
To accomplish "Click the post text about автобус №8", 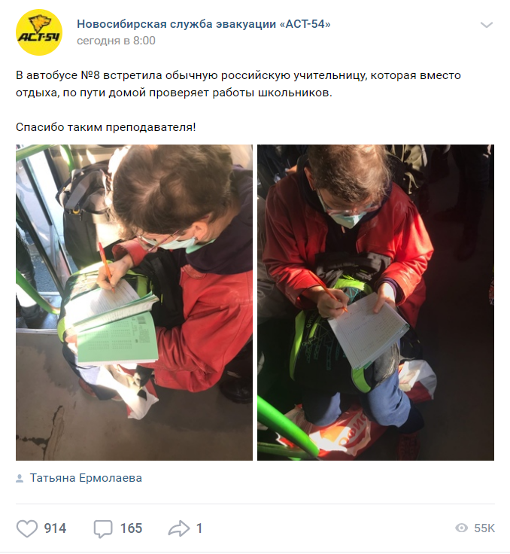I will tap(238, 84).
